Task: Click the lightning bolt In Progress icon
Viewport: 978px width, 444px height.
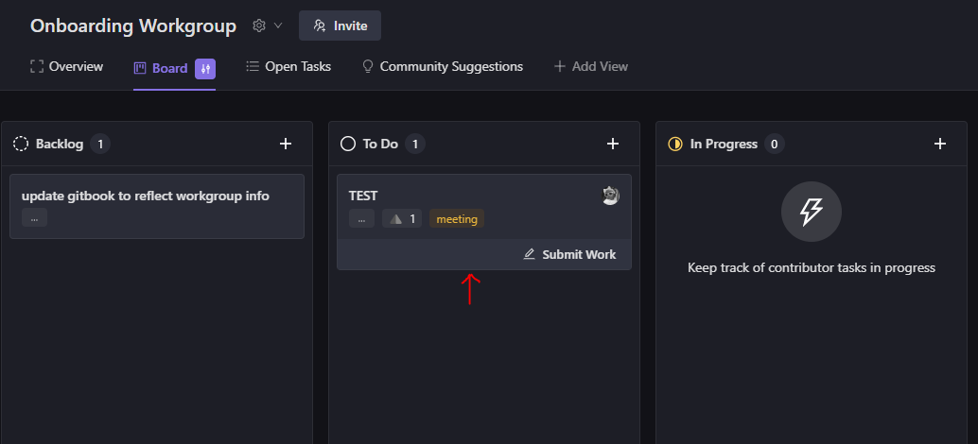Action: pyautogui.click(x=811, y=212)
